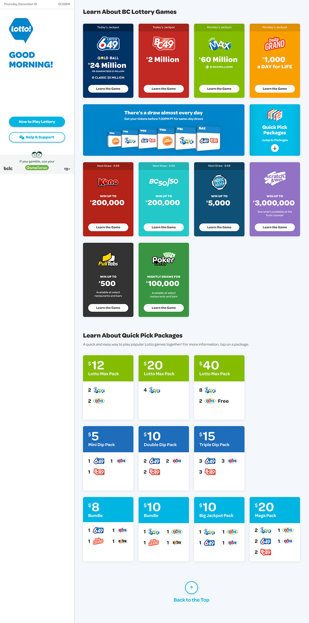
Task: Click Learn the Game on the Keno card
Action: pyautogui.click(x=108, y=227)
